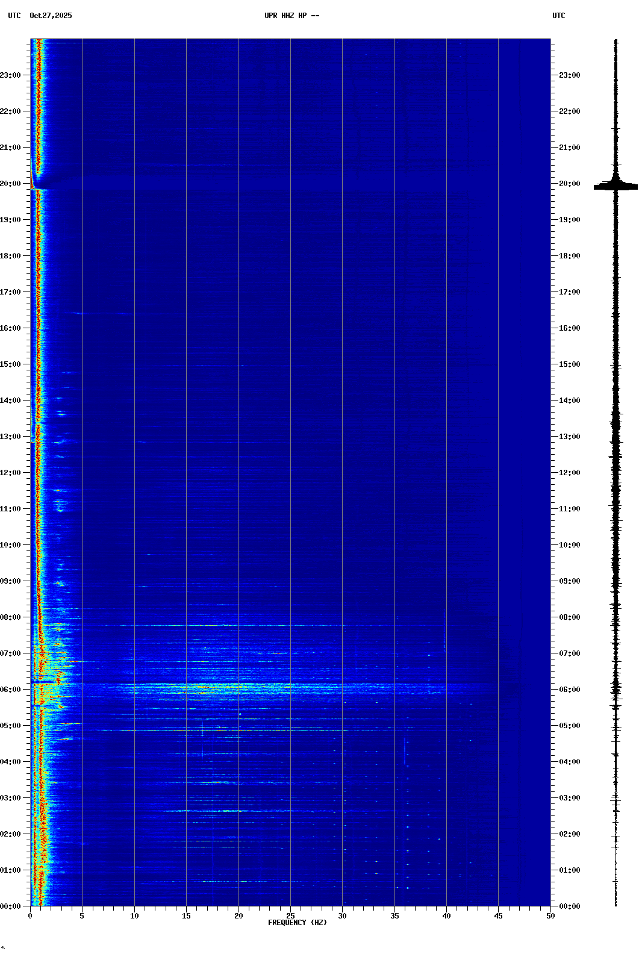Image resolution: width=642 pixels, height=954 pixels.
Task: Click the large seismogram spike near 20:00
Action: coord(616,187)
